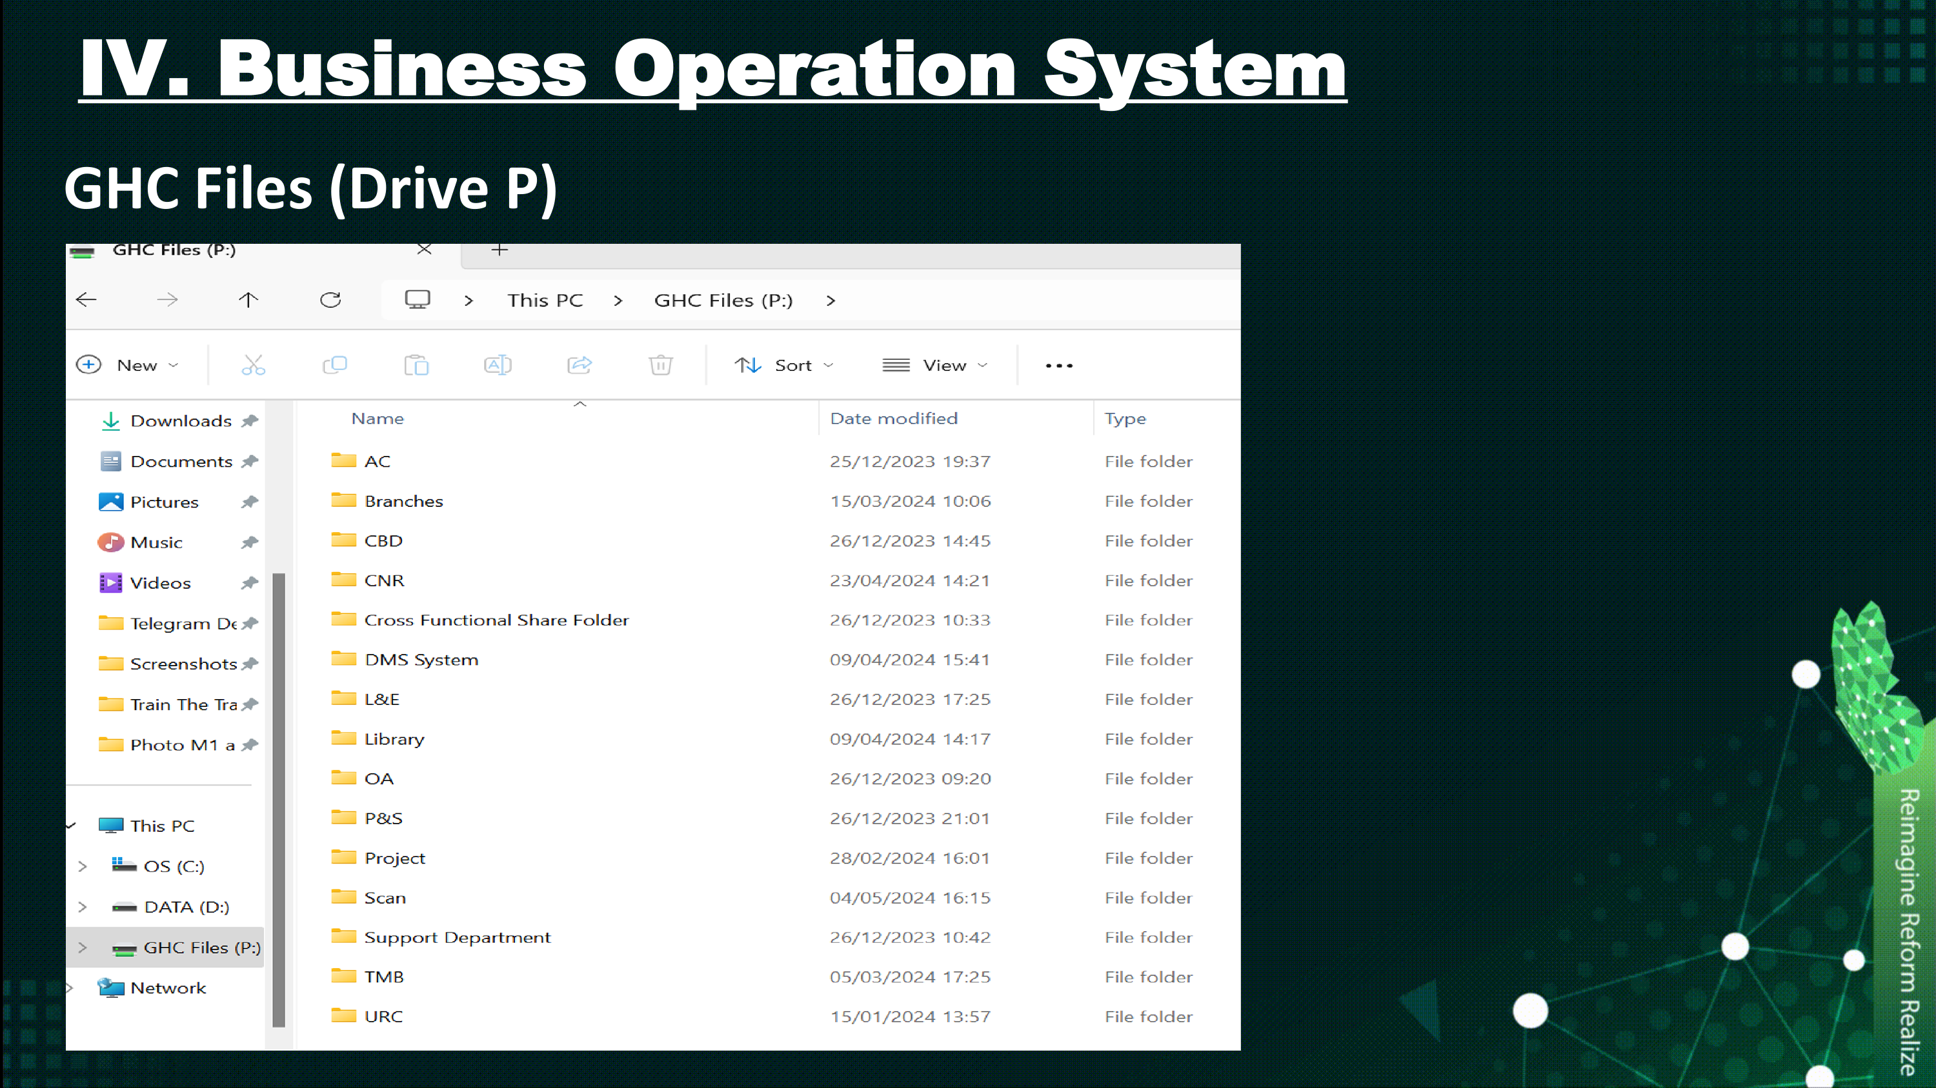The height and width of the screenshot is (1088, 1936).
Task: Select This PC in the breadcrumb path
Action: point(545,301)
